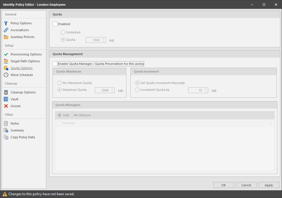The width and height of the screenshot is (282, 198).
Task: Increase the 1024 MB quota value
Action: click(x=103, y=39)
